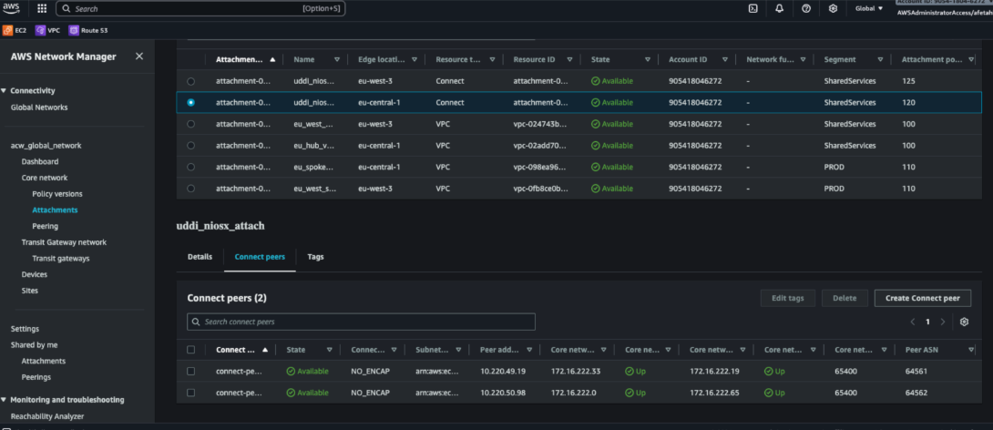This screenshot has height=430, width=993.
Task: Sort by Attachment ID column arrow
Action: click(x=272, y=59)
